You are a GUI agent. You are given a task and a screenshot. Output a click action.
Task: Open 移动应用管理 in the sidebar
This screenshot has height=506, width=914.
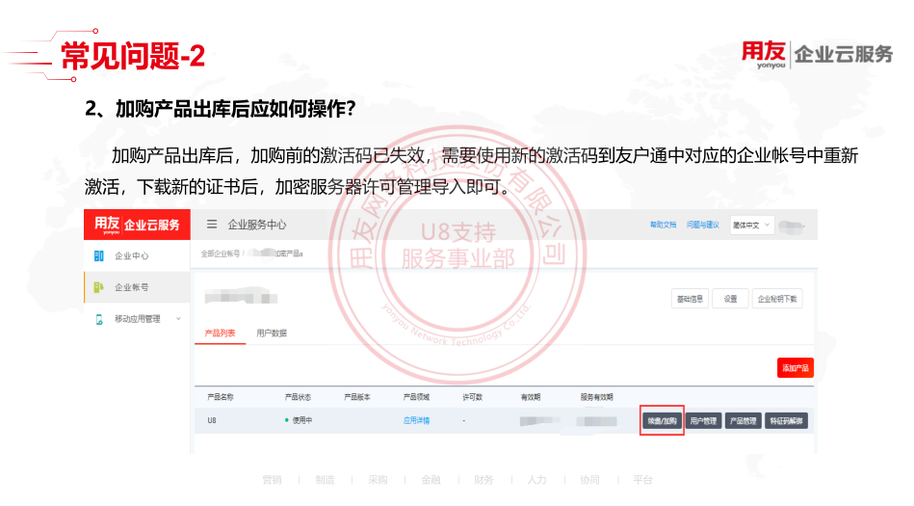pyautogui.click(x=137, y=319)
